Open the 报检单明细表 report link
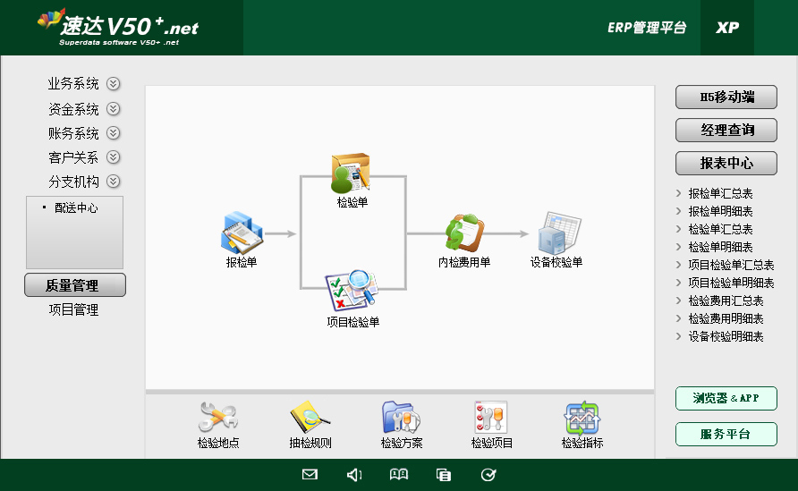 point(720,211)
